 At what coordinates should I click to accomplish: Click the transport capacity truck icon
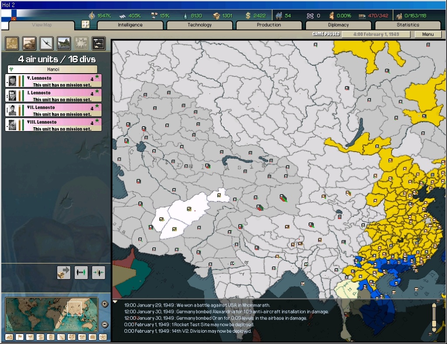(362, 16)
